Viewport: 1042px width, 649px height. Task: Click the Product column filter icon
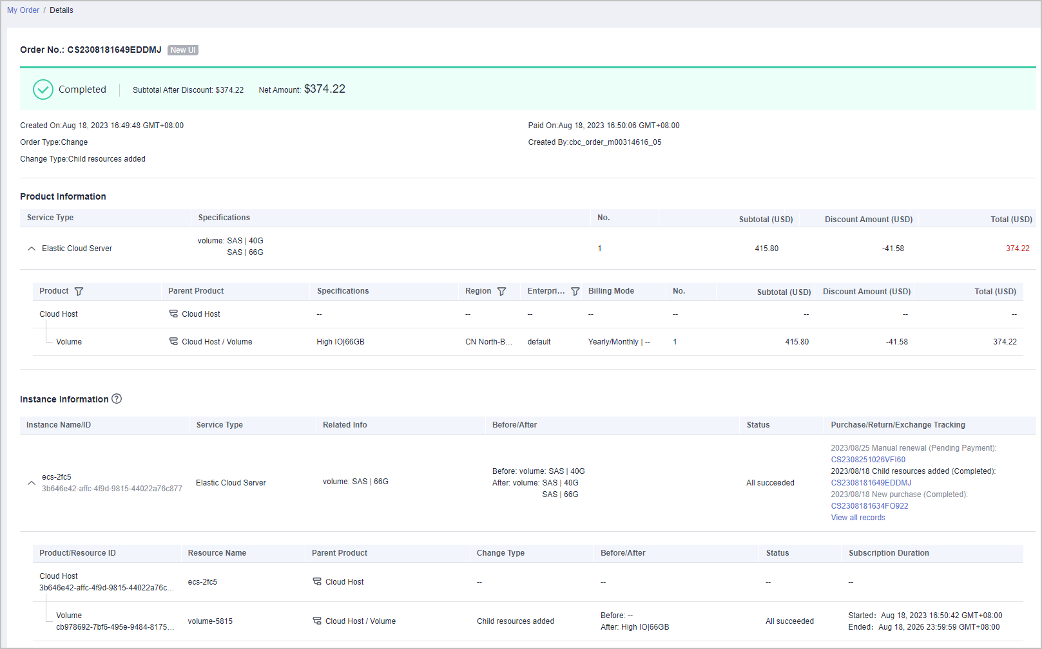pyautogui.click(x=79, y=292)
